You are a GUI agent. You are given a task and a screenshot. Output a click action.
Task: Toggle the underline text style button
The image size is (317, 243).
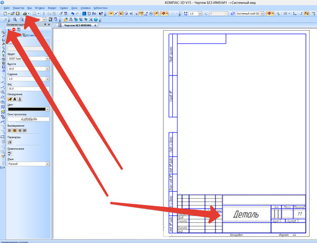tap(20, 99)
